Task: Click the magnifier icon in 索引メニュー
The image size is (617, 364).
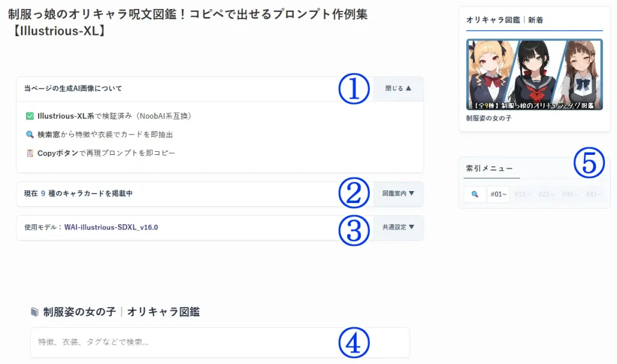Action: (475, 195)
